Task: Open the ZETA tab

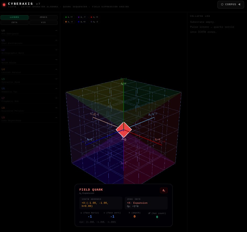Action: pos(14,23)
